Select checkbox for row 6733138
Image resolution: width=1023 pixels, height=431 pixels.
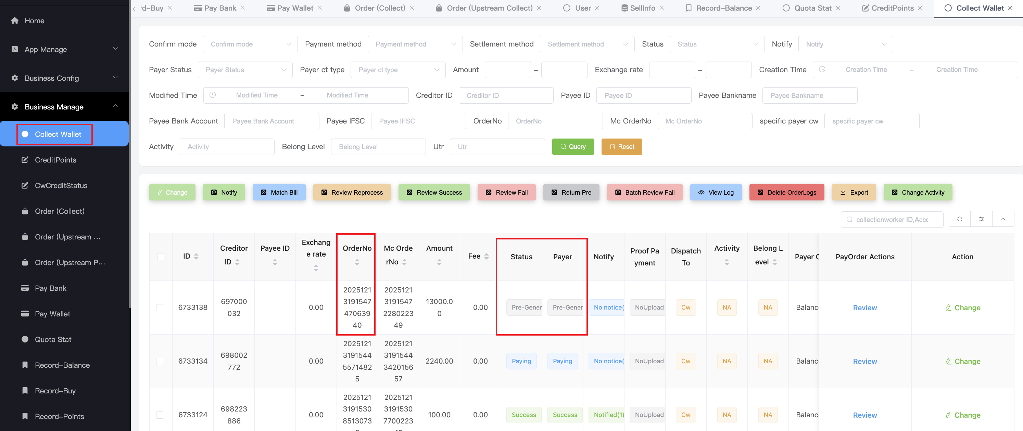coord(160,308)
